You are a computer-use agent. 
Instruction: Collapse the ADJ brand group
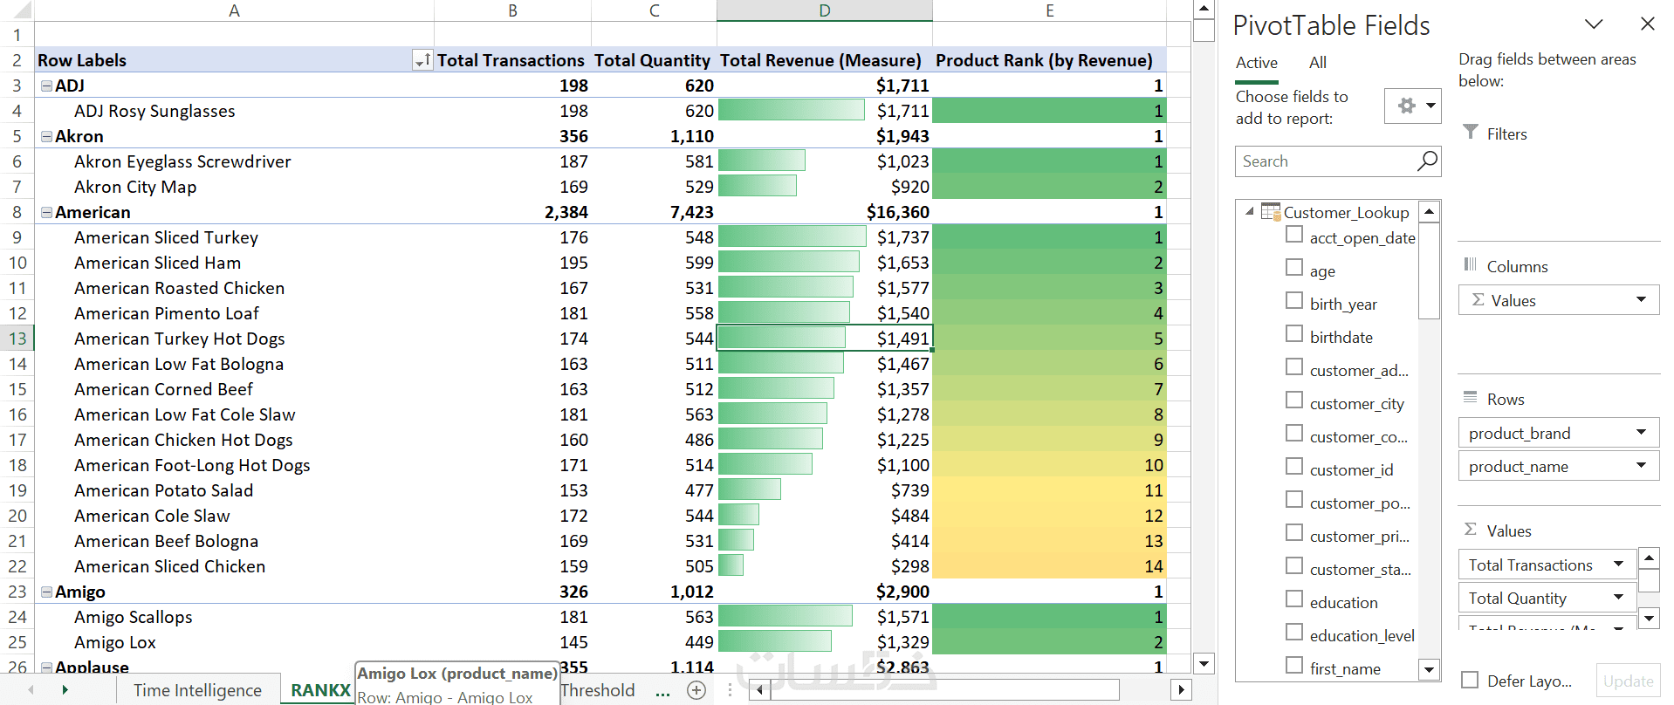click(x=46, y=86)
